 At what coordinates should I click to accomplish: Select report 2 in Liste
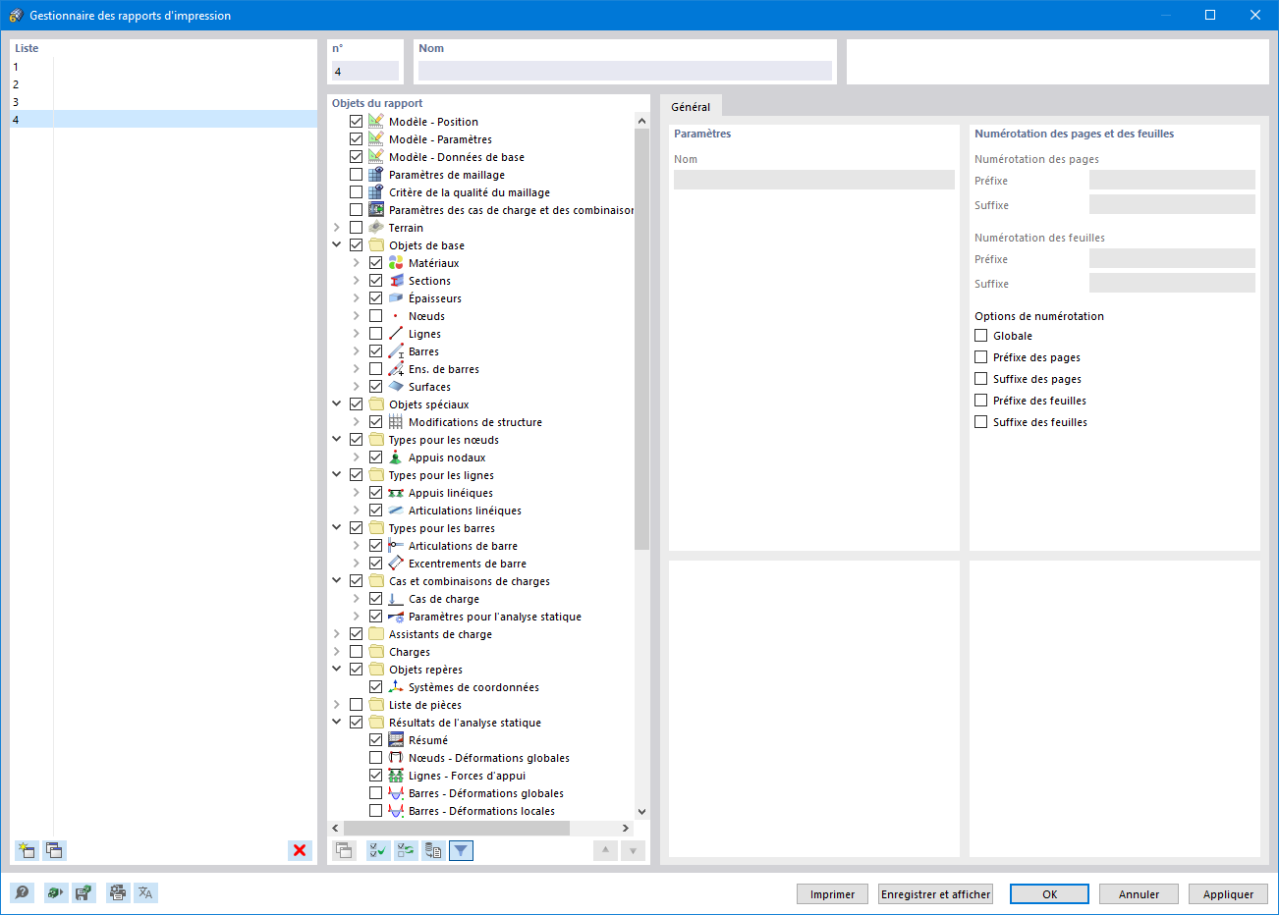tap(163, 84)
